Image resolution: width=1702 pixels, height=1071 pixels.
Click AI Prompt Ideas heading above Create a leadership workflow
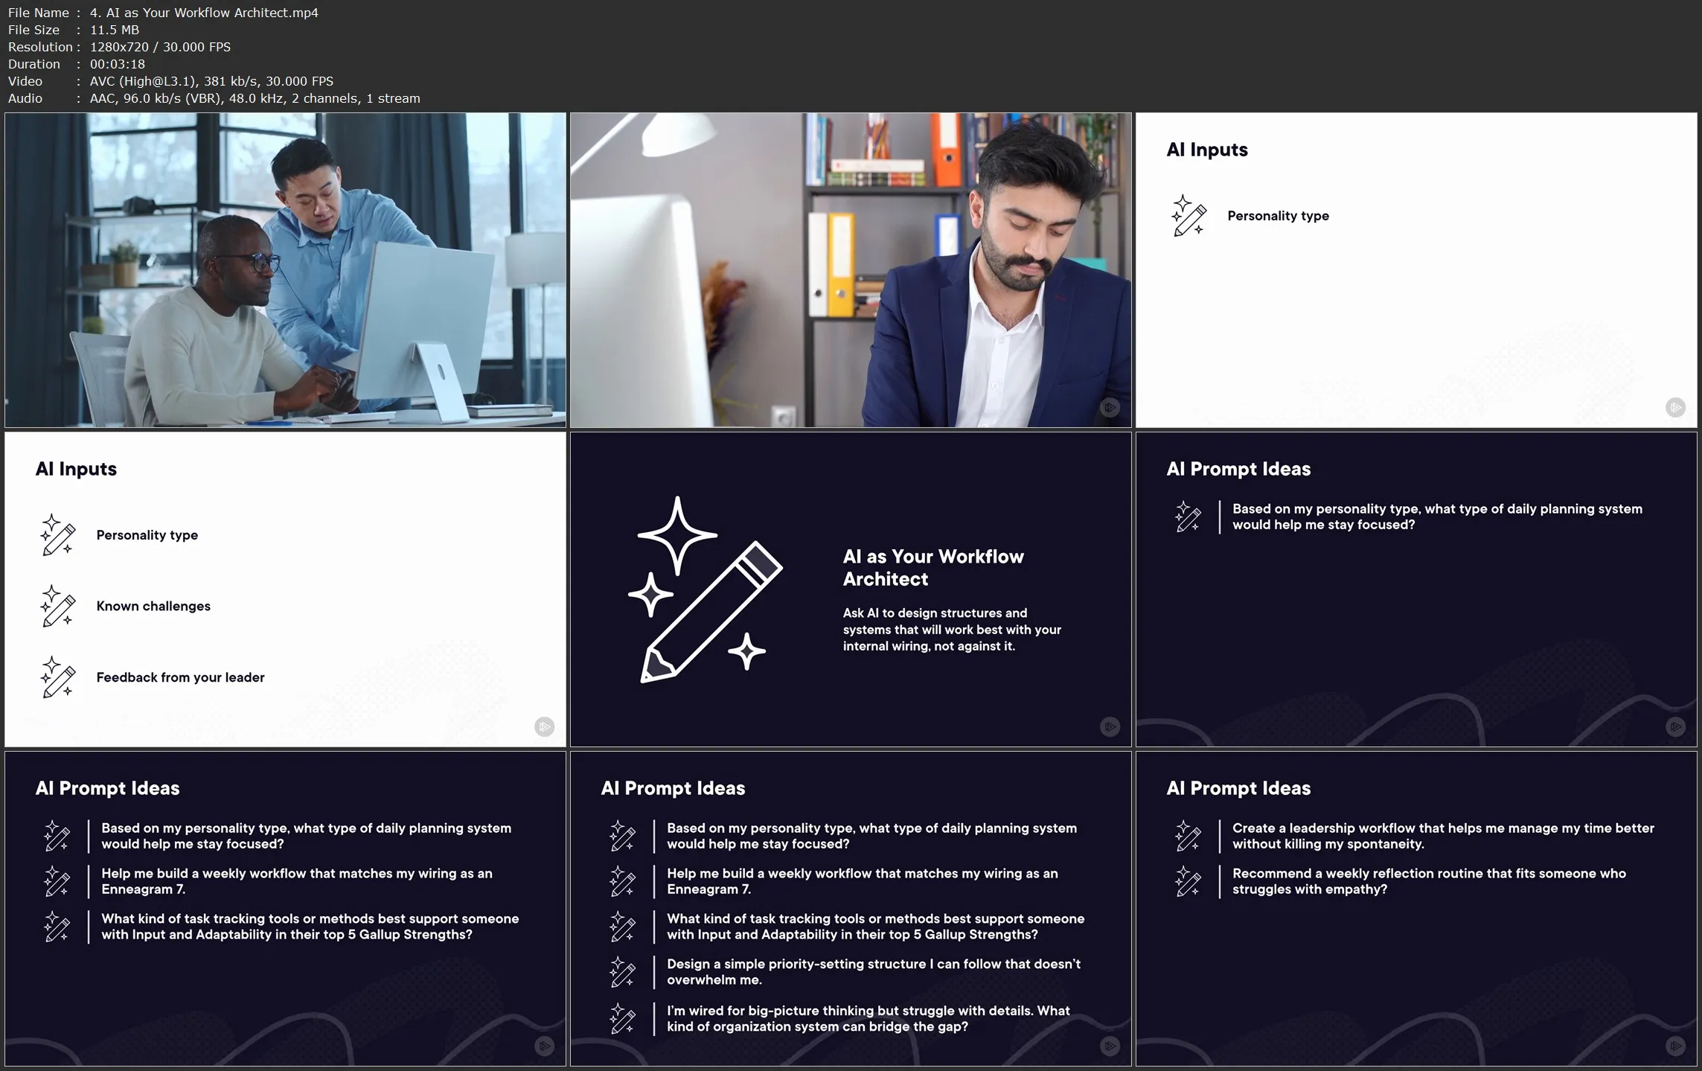click(1238, 788)
